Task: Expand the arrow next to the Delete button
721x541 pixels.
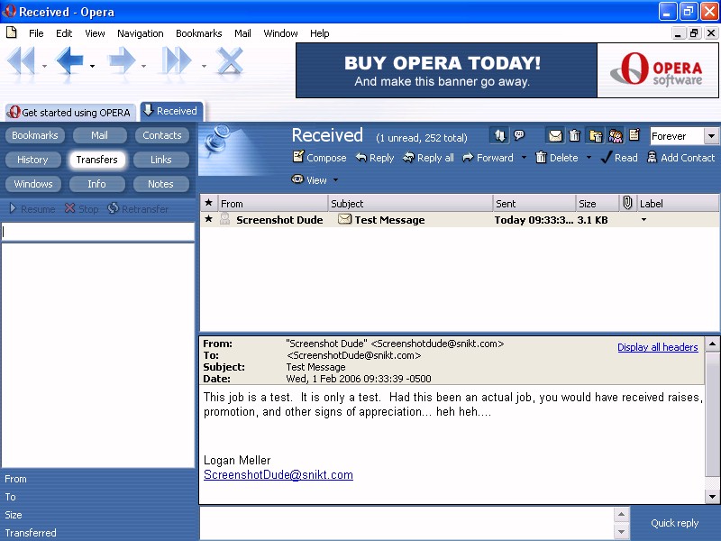Action: tap(589, 158)
